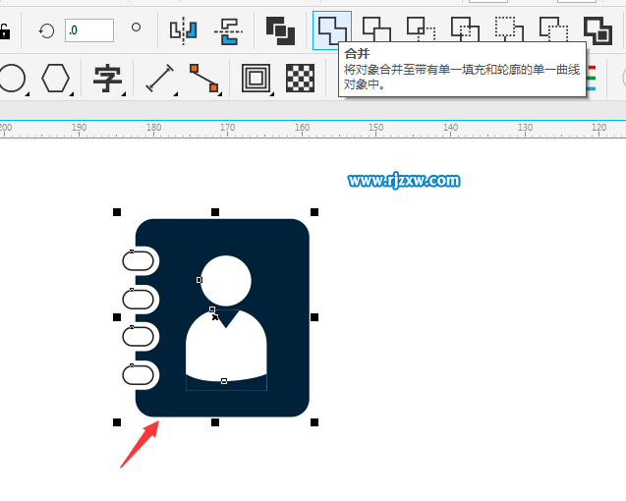Click the rotation angle arrow icon

46,30
